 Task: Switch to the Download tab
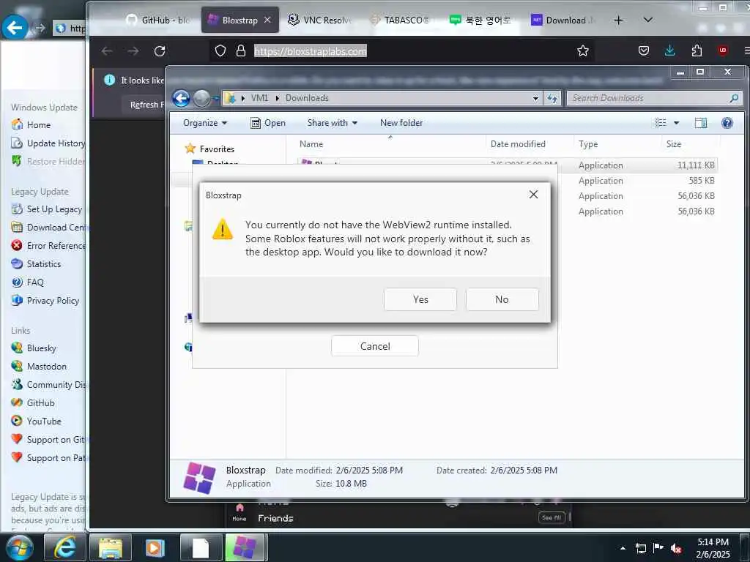pyautogui.click(x=563, y=20)
